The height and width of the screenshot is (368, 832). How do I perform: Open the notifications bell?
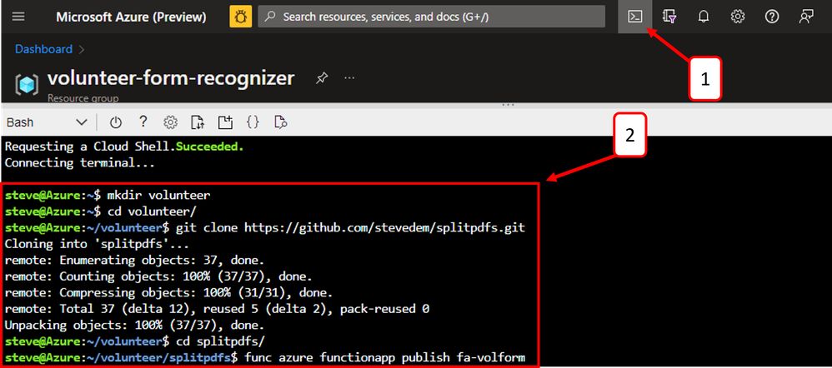[x=704, y=17]
